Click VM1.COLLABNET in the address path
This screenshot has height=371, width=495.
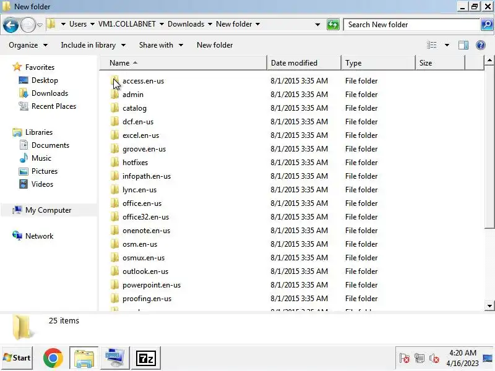127,24
